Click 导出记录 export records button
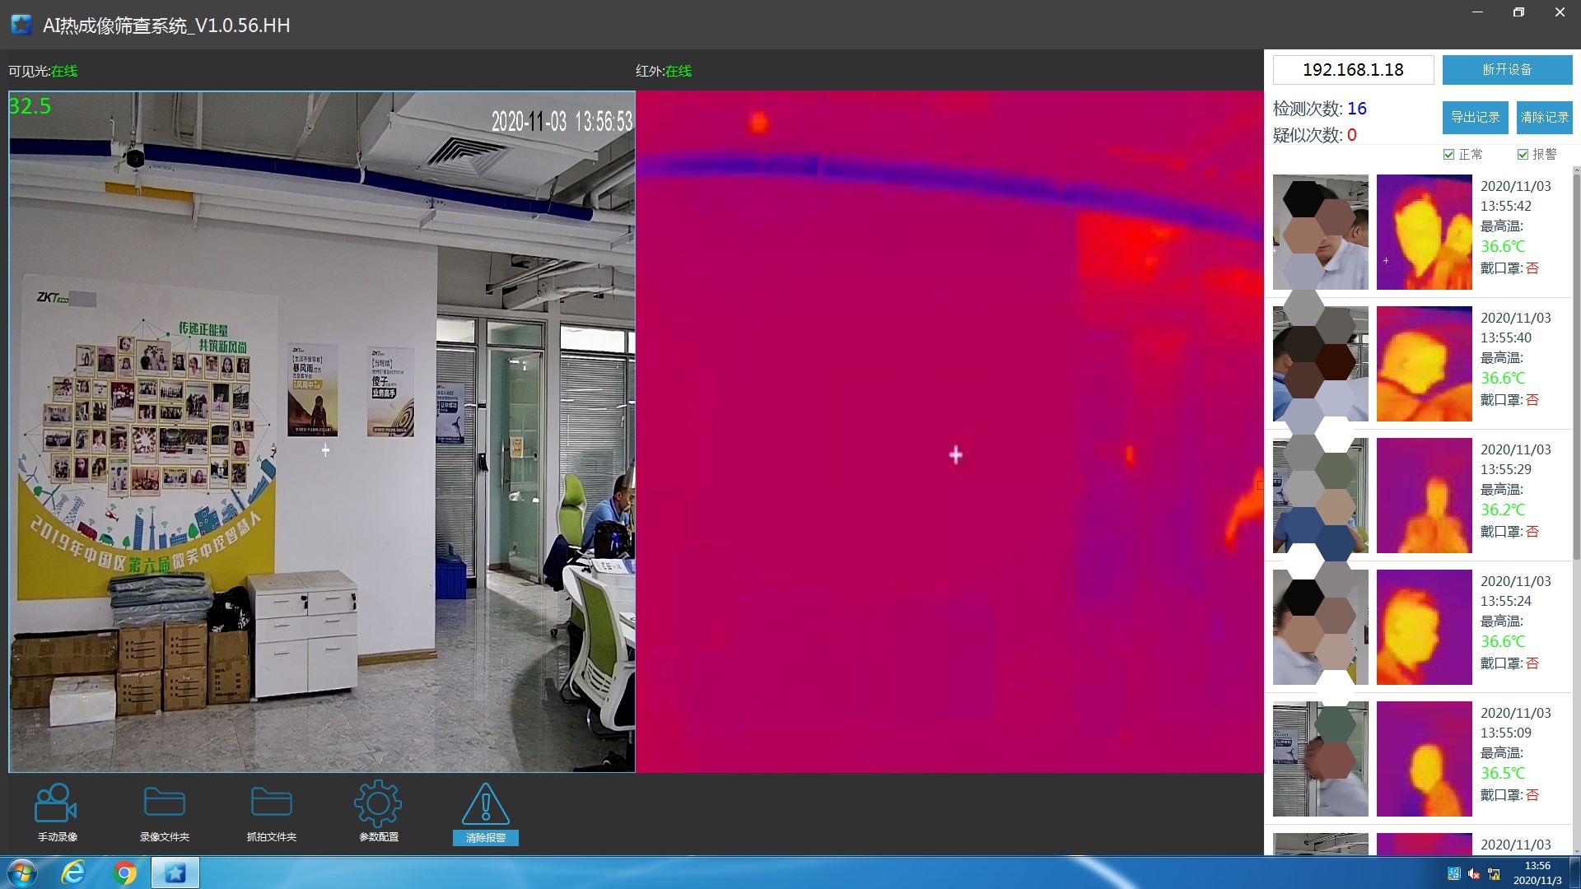This screenshot has width=1581, height=889. pos(1475,117)
